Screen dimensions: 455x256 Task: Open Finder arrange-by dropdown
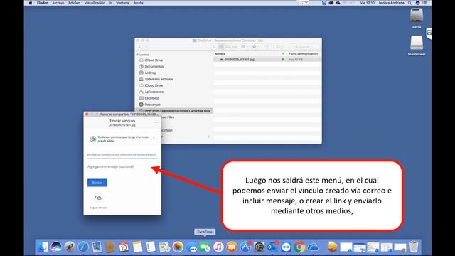pyautogui.click(x=245, y=47)
